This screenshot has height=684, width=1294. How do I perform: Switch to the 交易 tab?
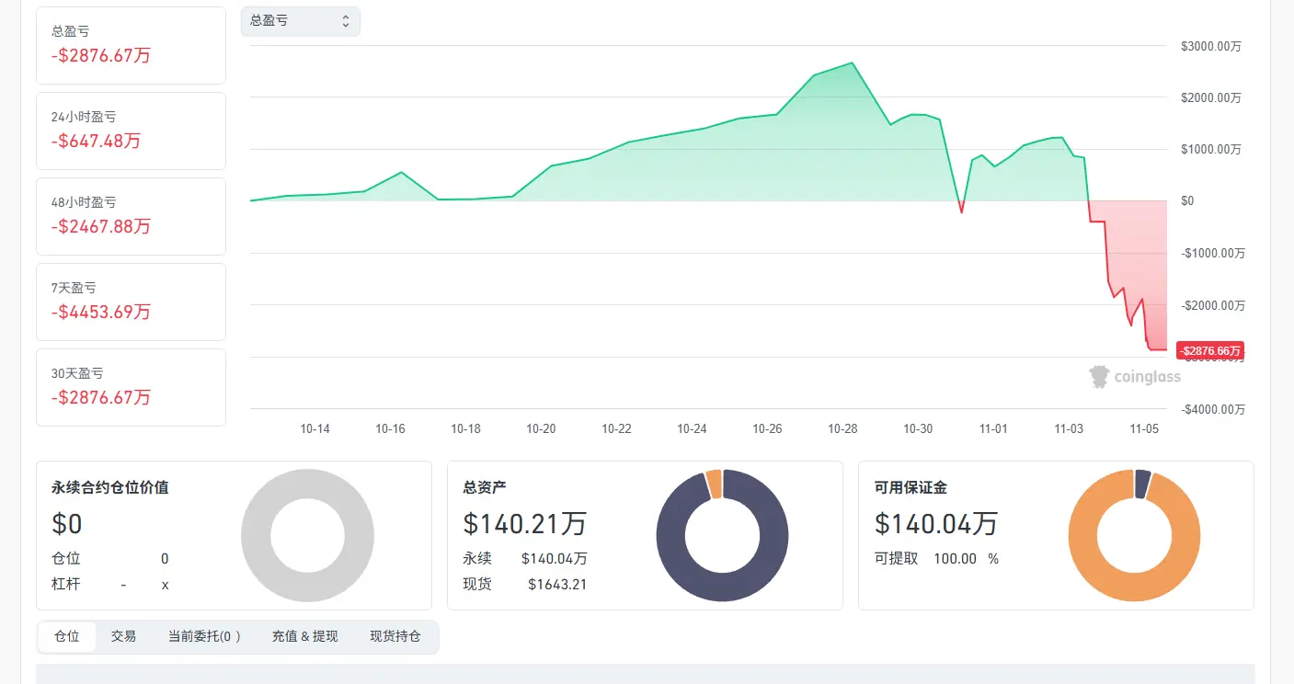(x=123, y=636)
